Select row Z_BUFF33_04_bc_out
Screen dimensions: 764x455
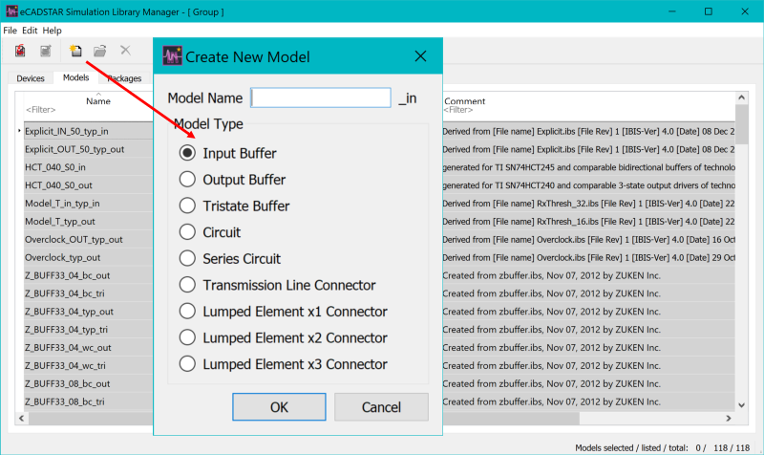[67, 275]
